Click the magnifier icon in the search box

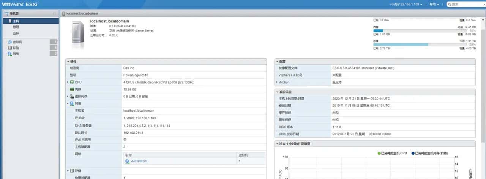click(x=450, y=4)
